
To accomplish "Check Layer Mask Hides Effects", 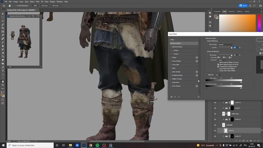I will tap(218, 69).
